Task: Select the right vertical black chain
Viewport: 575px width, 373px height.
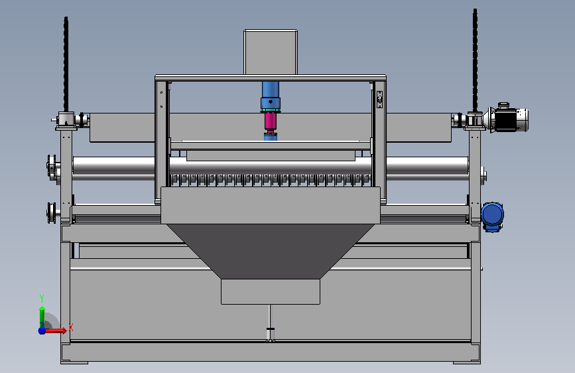Action: [x=475, y=60]
